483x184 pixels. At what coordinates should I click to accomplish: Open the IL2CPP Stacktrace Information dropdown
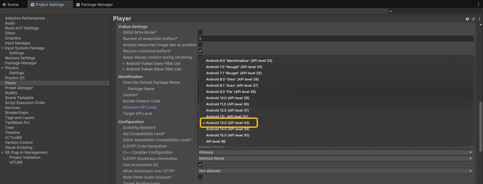[x=336, y=159]
